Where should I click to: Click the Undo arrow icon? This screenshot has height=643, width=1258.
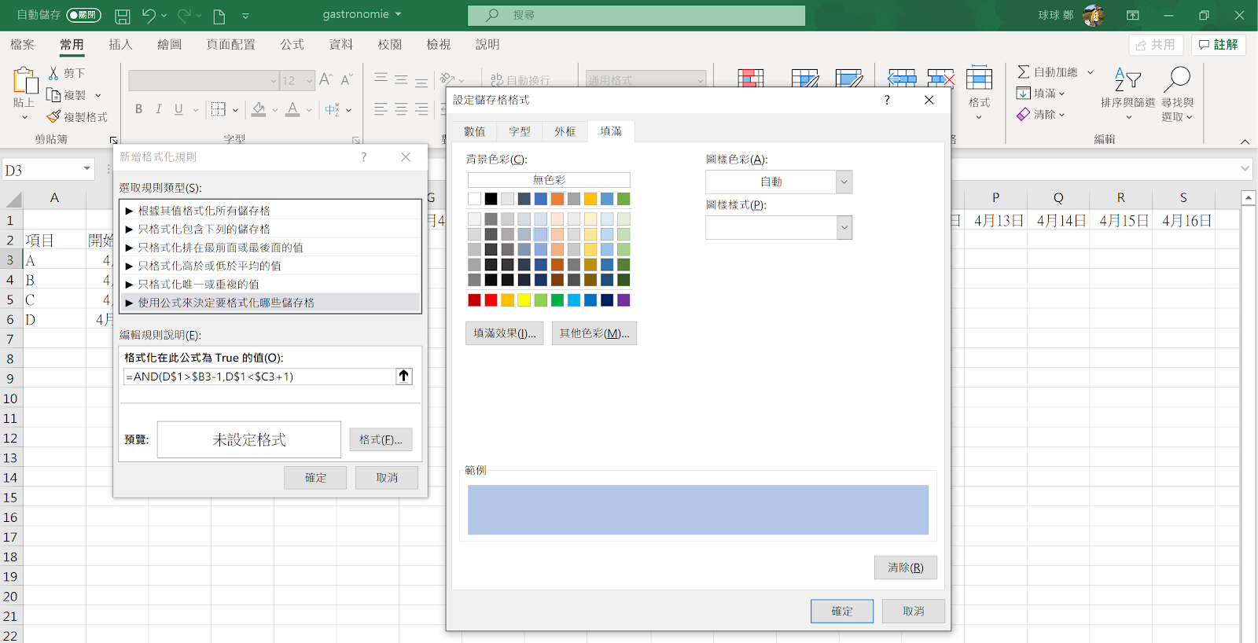(149, 16)
